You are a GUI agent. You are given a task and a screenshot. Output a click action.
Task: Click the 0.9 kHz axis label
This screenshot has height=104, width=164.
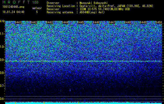[2, 60]
